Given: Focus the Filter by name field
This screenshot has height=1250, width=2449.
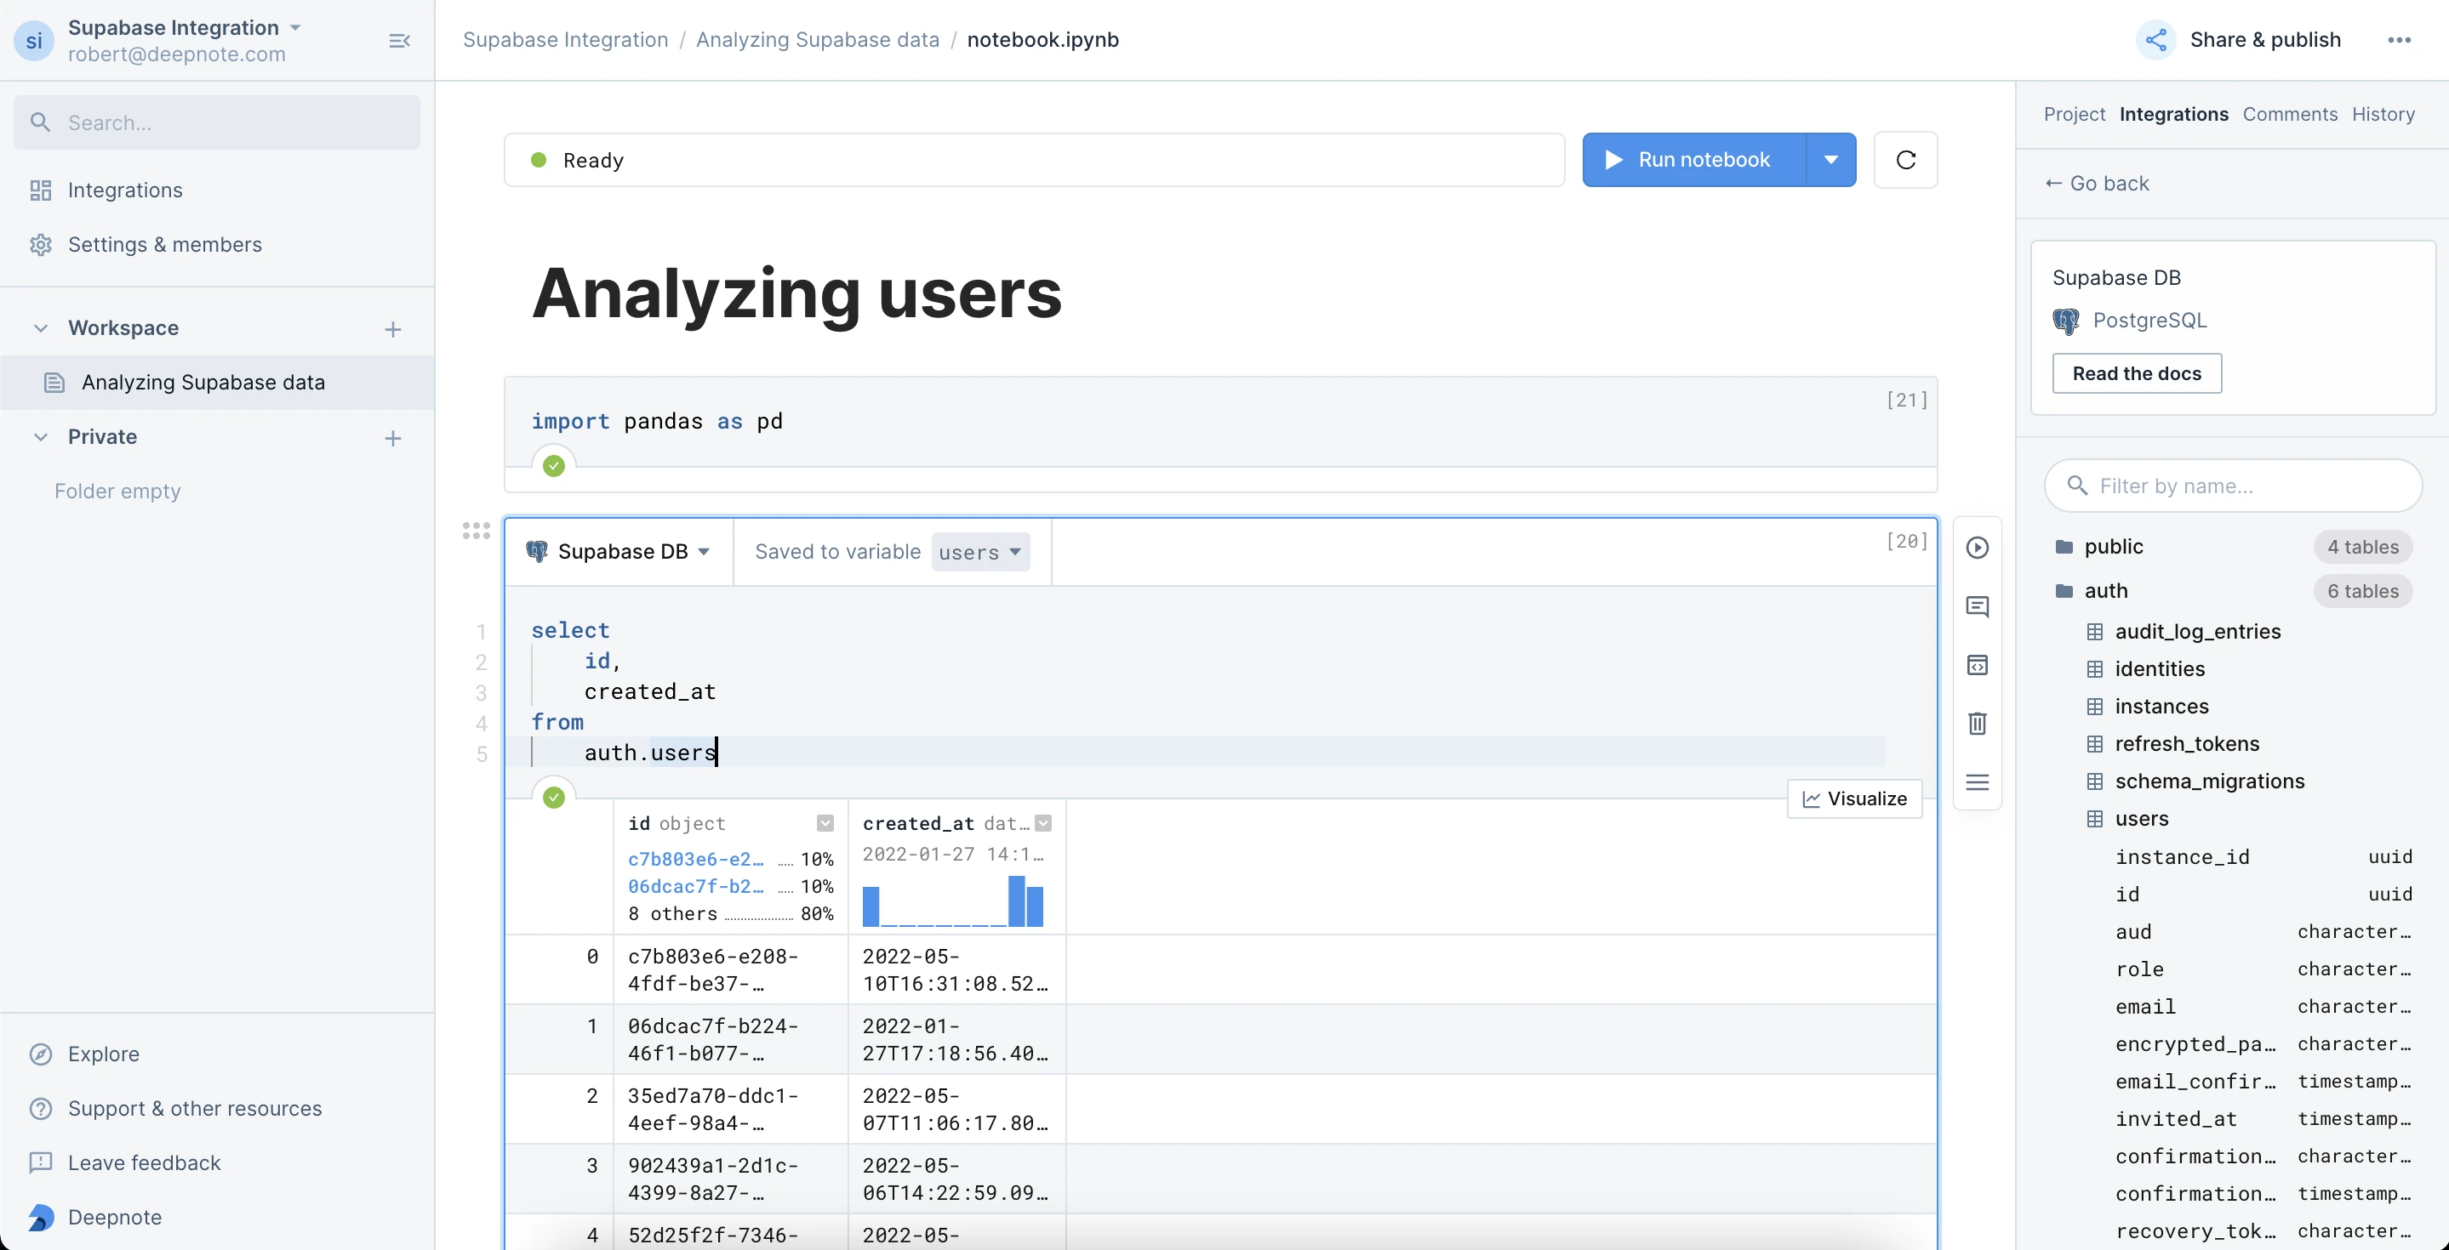Looking at the screenshot, I should [2232, 486].
